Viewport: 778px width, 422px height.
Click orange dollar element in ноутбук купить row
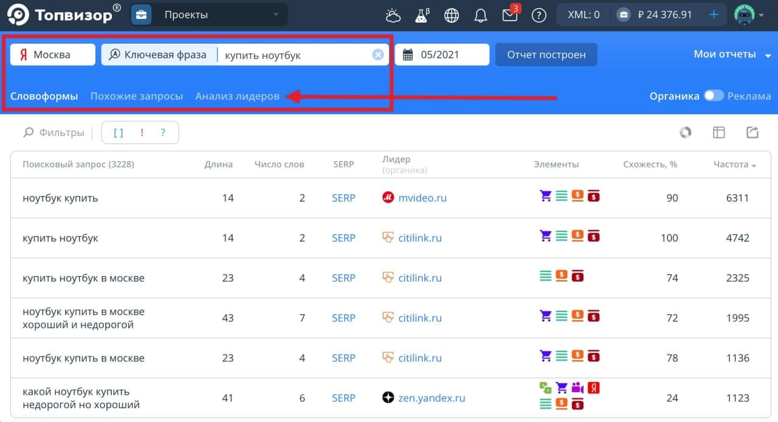tap(577, 196)
